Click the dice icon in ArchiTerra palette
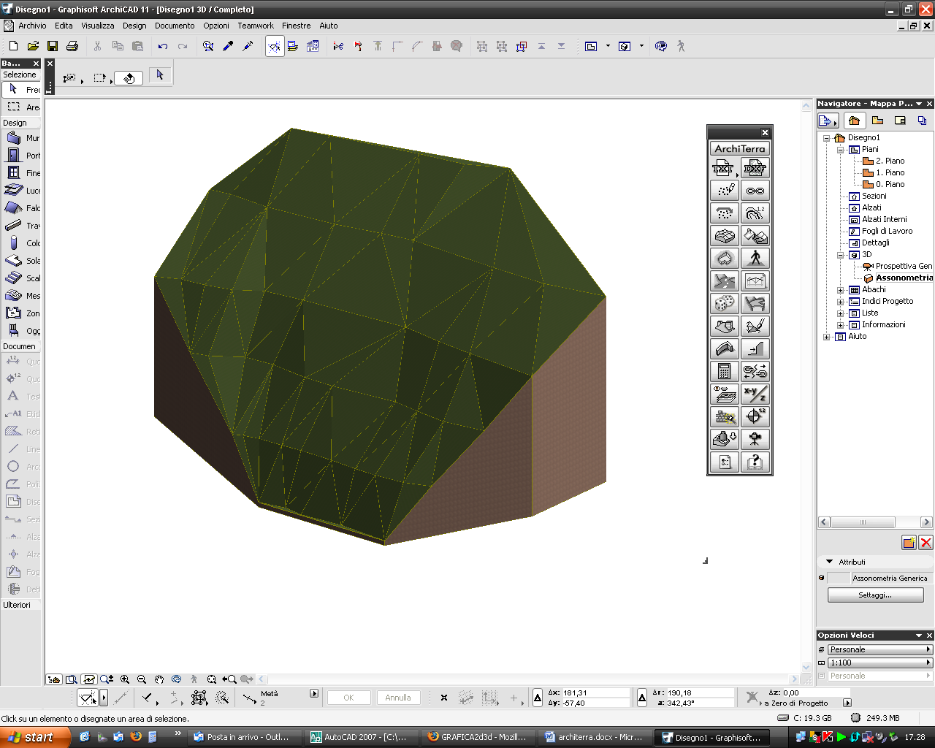This screenshot has width=935, height=748. [x=724, y=304]
